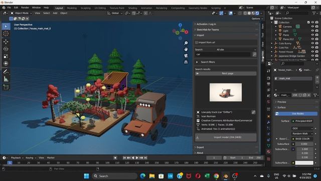Switch to the Modeling workspace tab
This screenshot has height=181, width=321.
pos(72,8)
